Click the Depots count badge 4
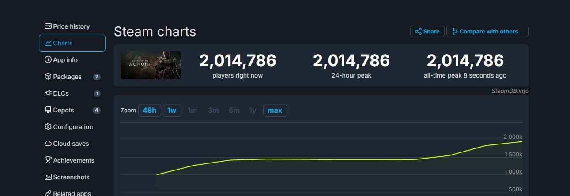 click(97, 110)
